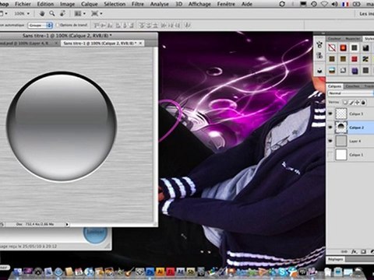374x280 pixels.
Task: Open the Réglages panel tab
Action: click(335, 259)
